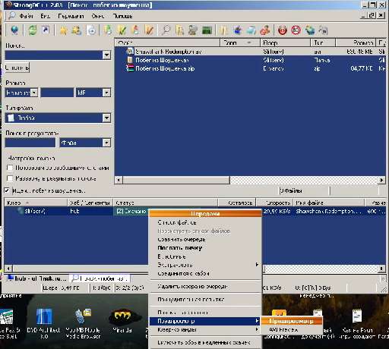
Task: Click the red power-style toolbar icon
Action: pyautogui.click(x=283, y=30)
